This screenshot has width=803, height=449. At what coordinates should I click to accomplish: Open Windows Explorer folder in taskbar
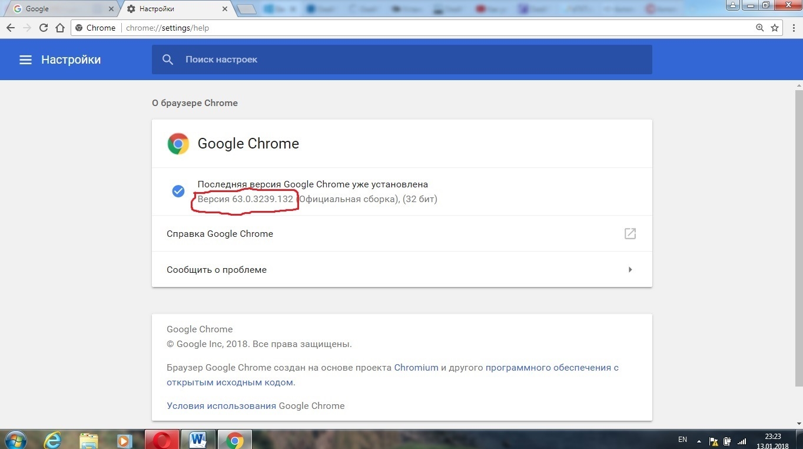click(88, 440)
